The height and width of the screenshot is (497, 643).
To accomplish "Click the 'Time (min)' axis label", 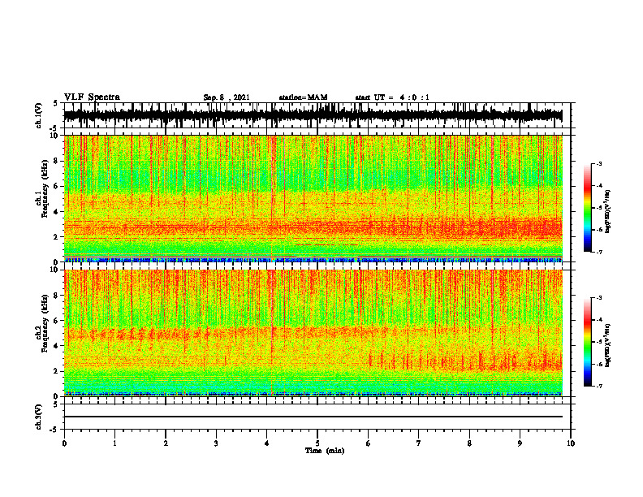I will click(x=325, y=451).
